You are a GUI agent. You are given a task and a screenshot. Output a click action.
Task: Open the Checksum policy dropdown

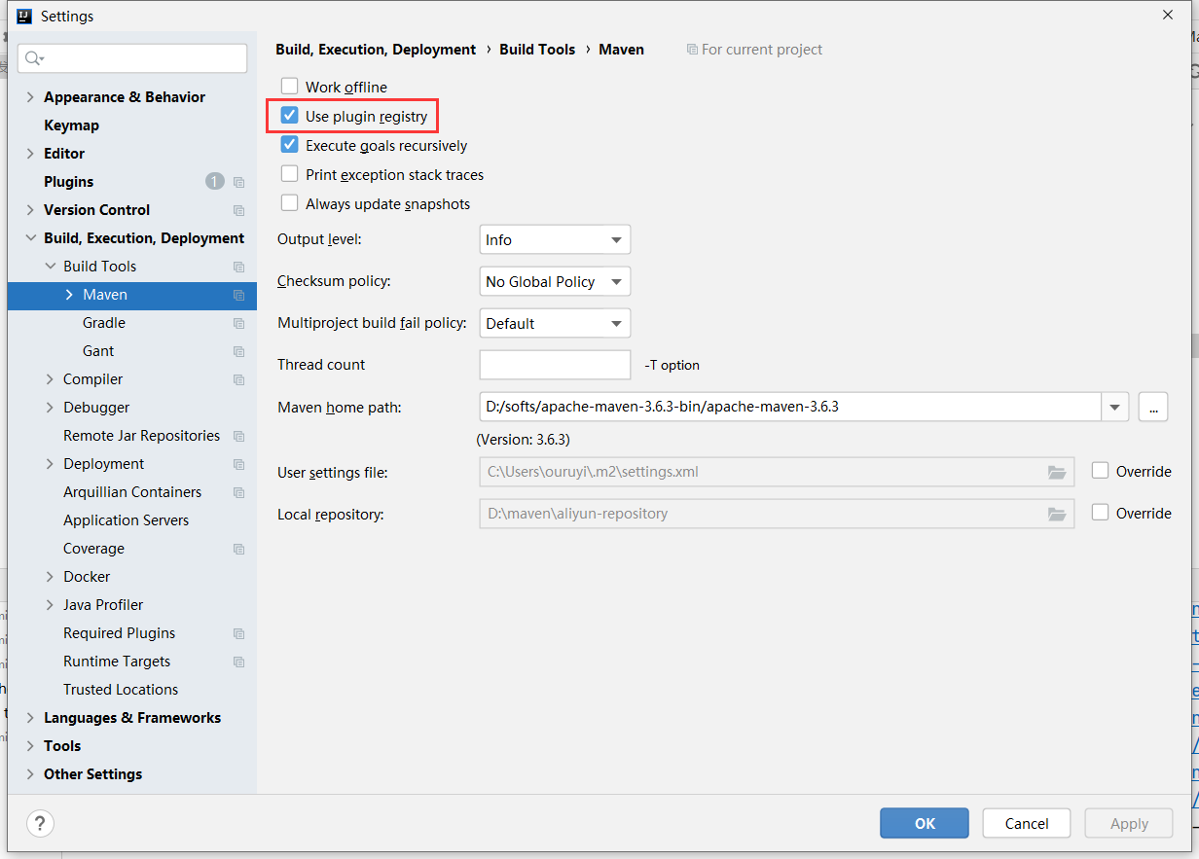554,281
